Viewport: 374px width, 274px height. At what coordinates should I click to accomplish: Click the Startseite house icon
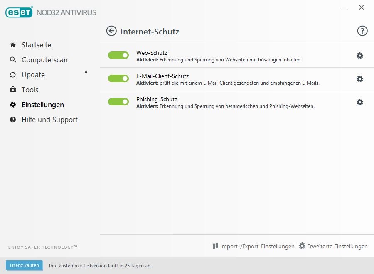pos(13,45)
